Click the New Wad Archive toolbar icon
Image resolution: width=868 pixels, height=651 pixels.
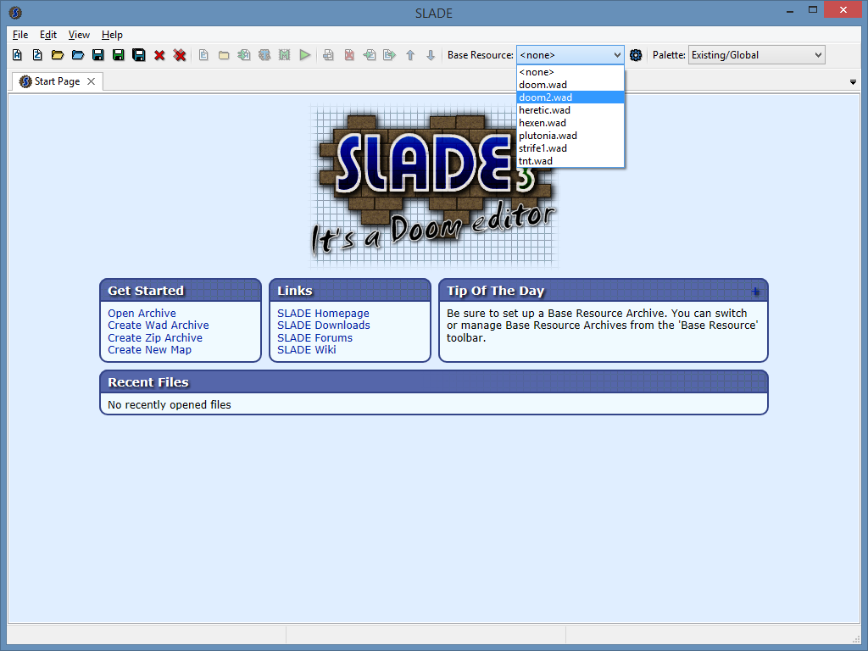click(17, 55)
